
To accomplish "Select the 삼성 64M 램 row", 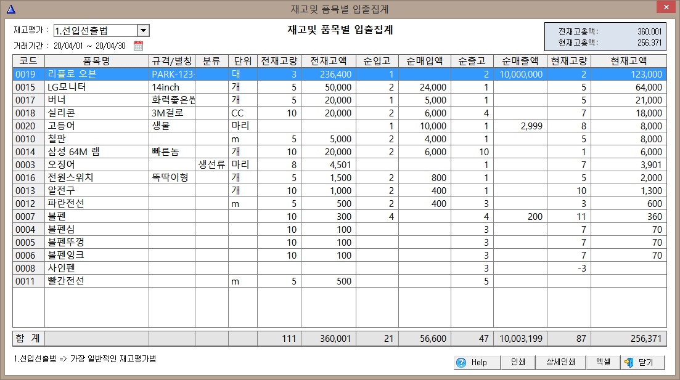I will tap(340, 152).
